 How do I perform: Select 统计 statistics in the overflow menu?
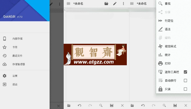tap(173, 55)
